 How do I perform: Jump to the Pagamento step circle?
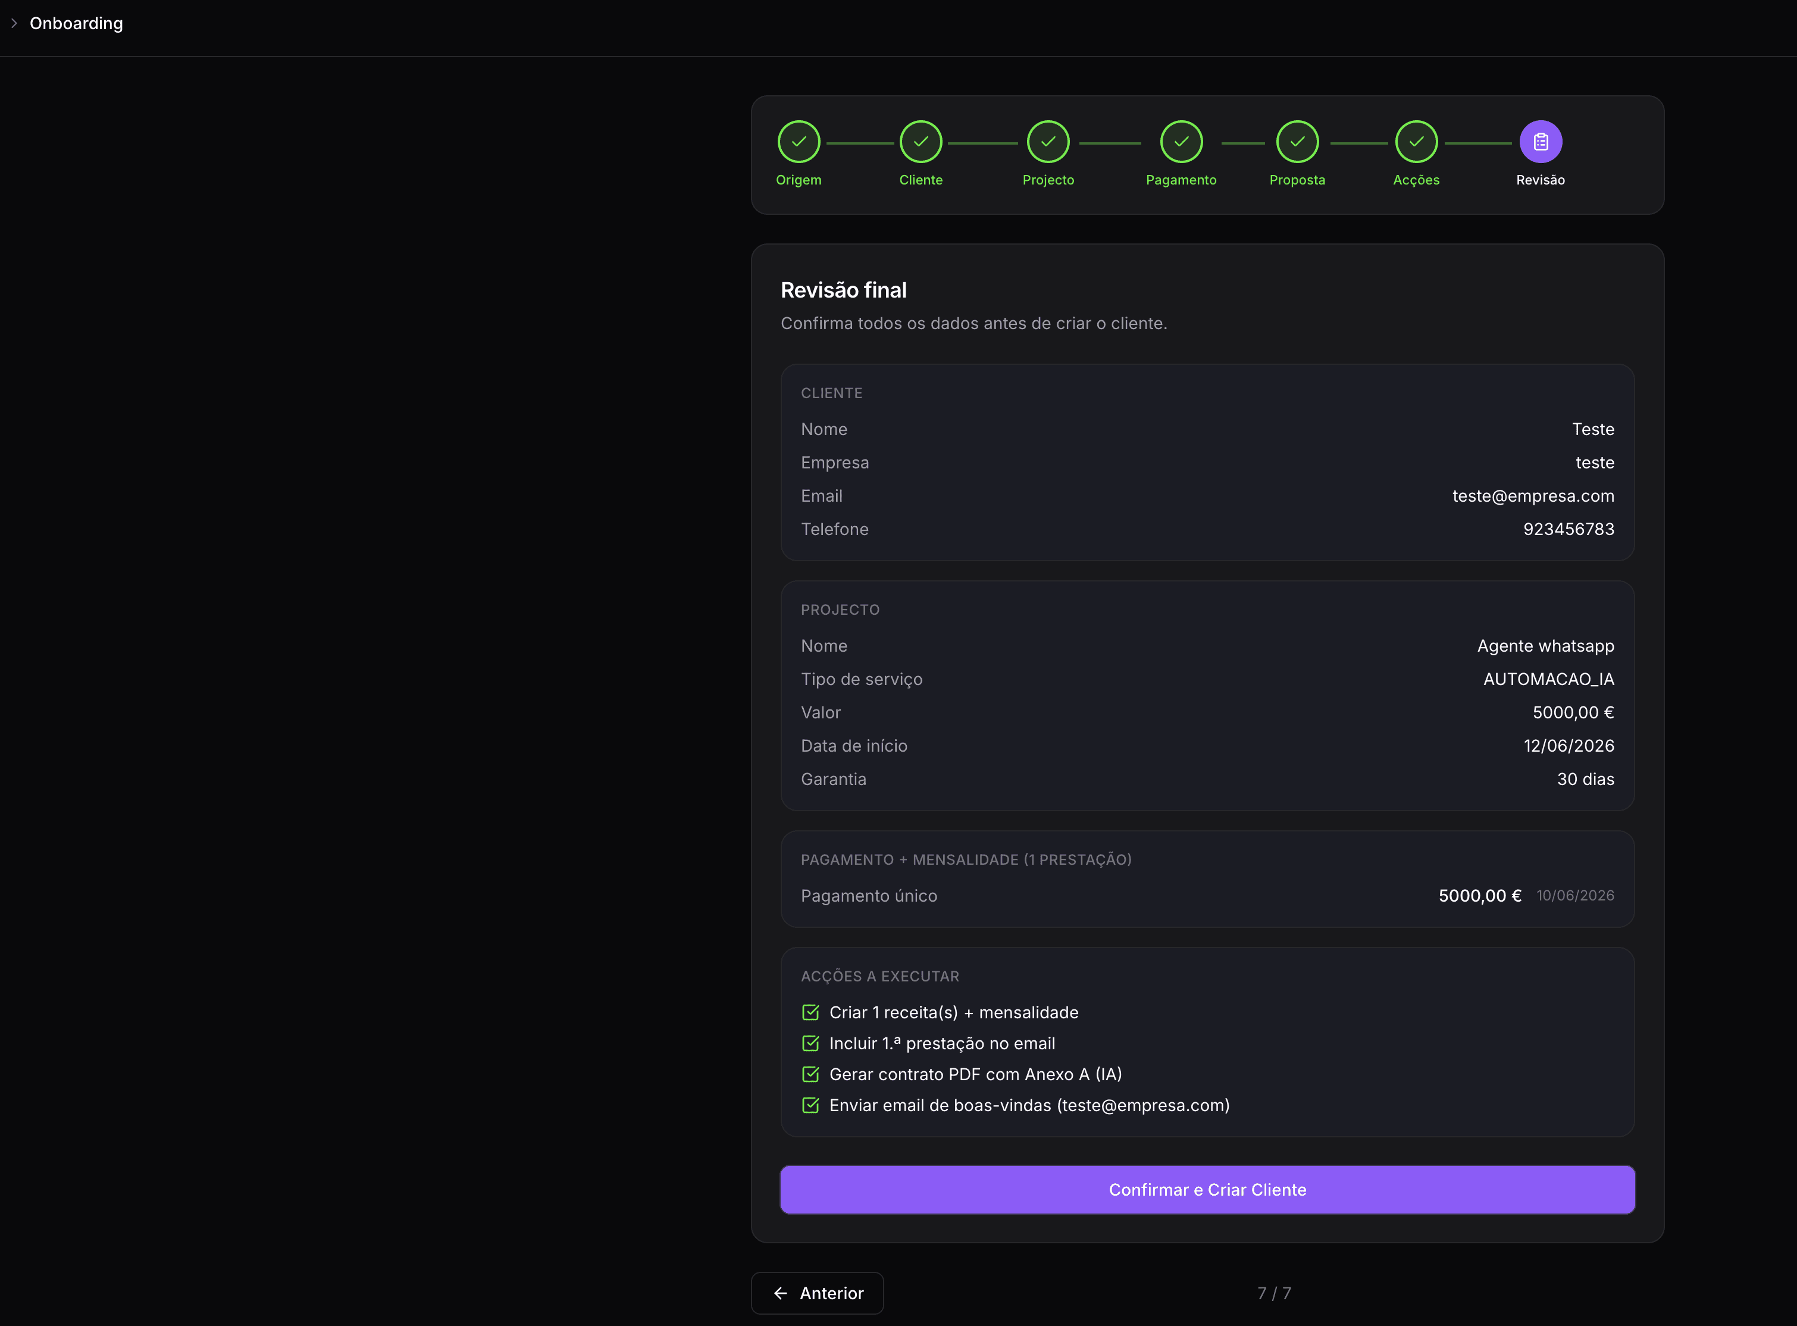click(x=1181, y=141)
